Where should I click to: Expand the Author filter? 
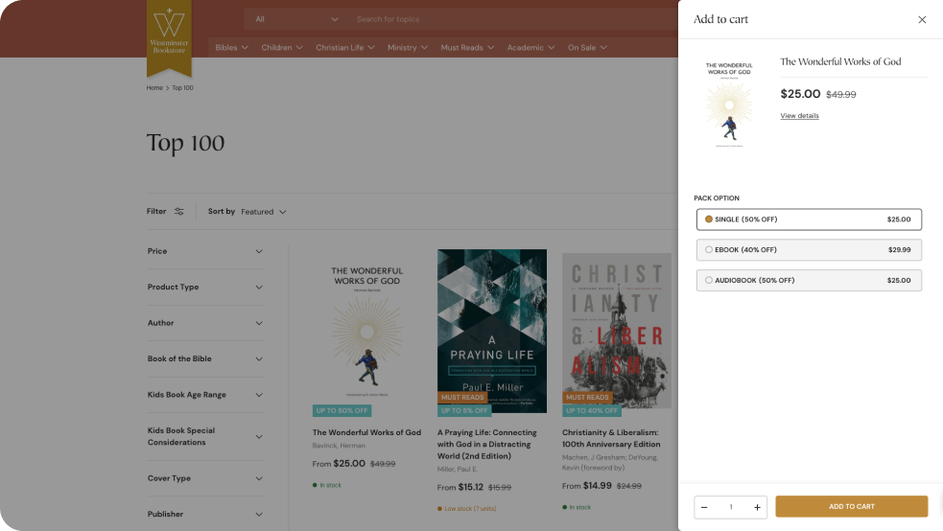point(205,323)
